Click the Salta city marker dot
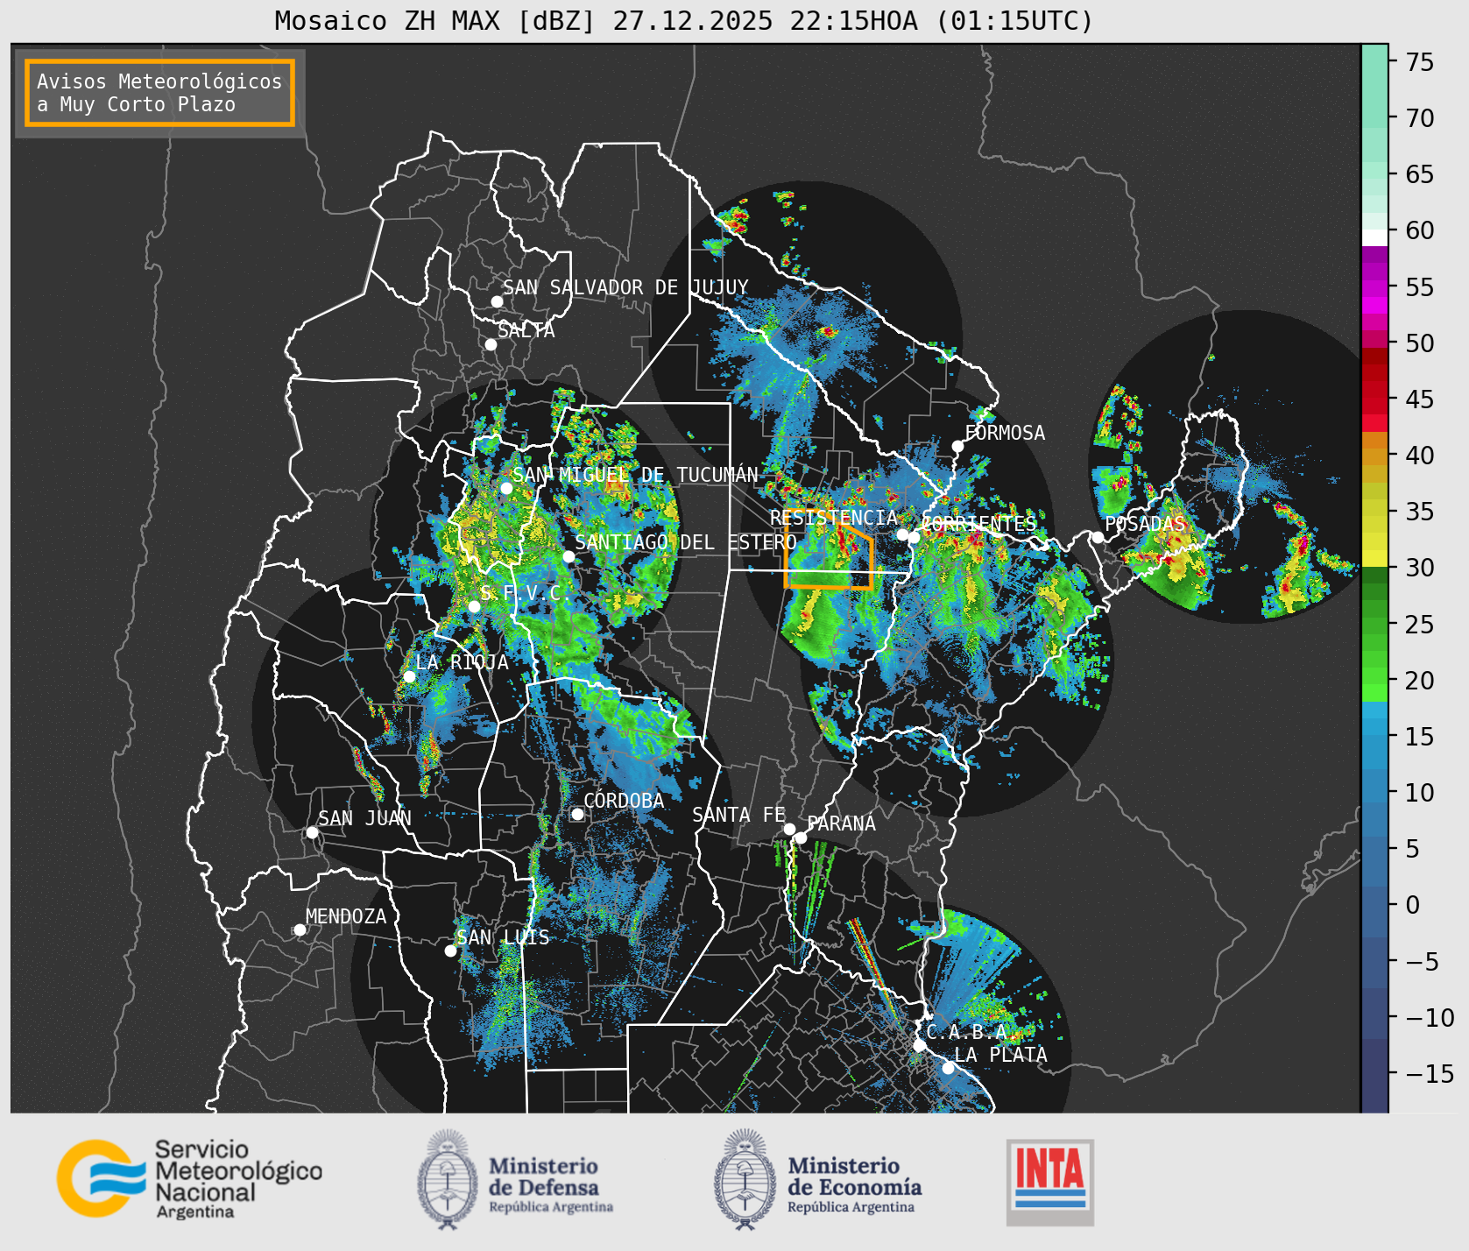 pyautogui.click(x=491, y=344)
